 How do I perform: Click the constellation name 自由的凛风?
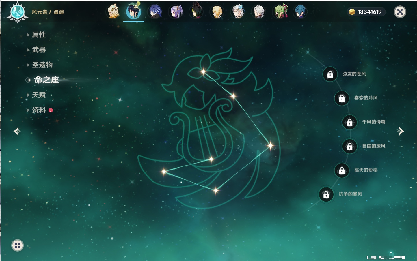[x=374, y=146]
